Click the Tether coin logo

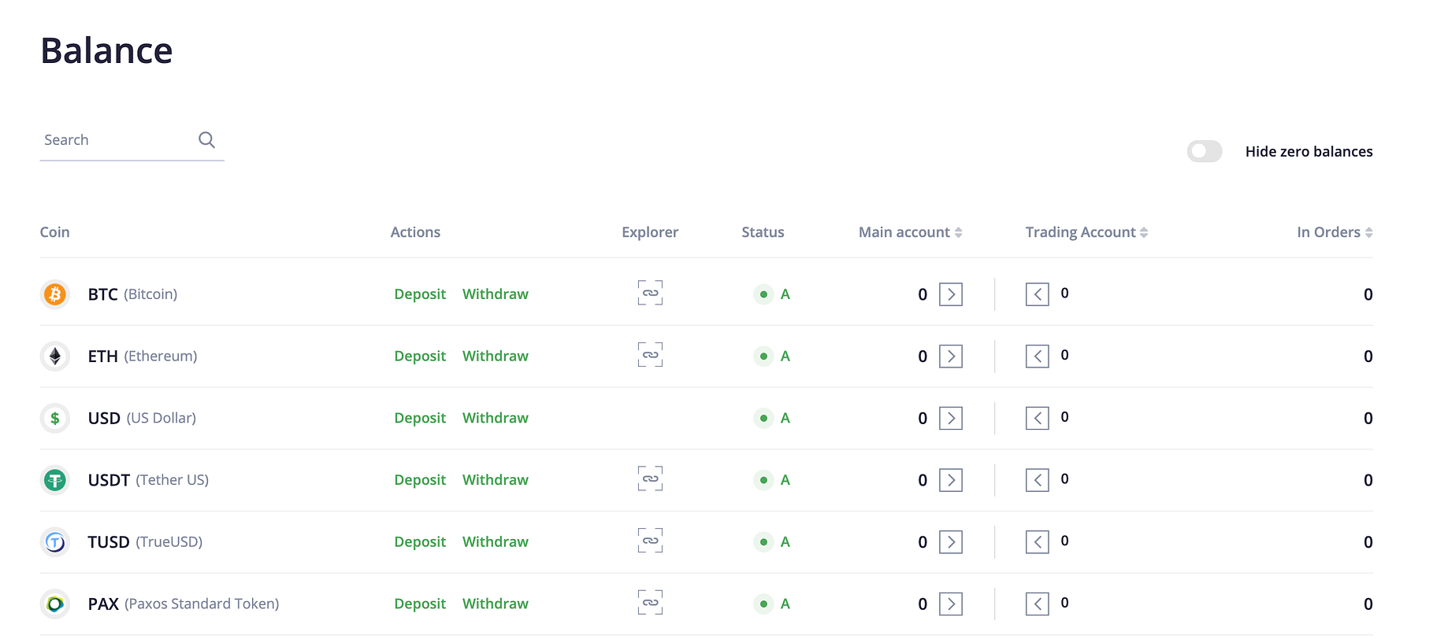pos(55,480)
